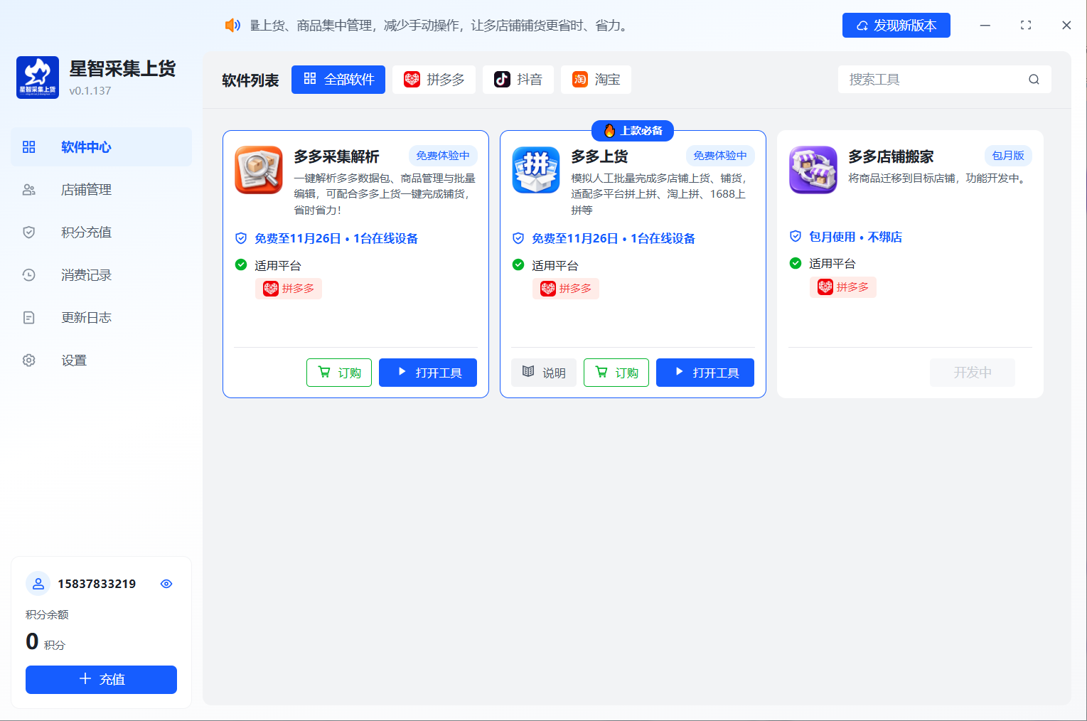1087x721 pixels.
Task: Filter software by 淘宝 tab
Action: click(596, 80)
